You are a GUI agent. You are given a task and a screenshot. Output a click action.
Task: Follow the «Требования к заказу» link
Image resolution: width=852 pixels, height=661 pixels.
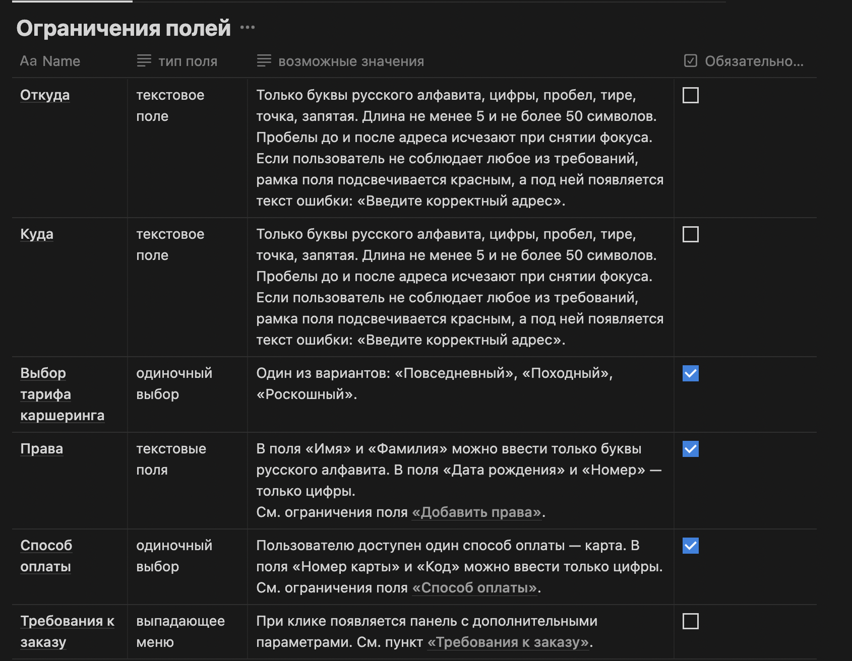click(507, 642)
